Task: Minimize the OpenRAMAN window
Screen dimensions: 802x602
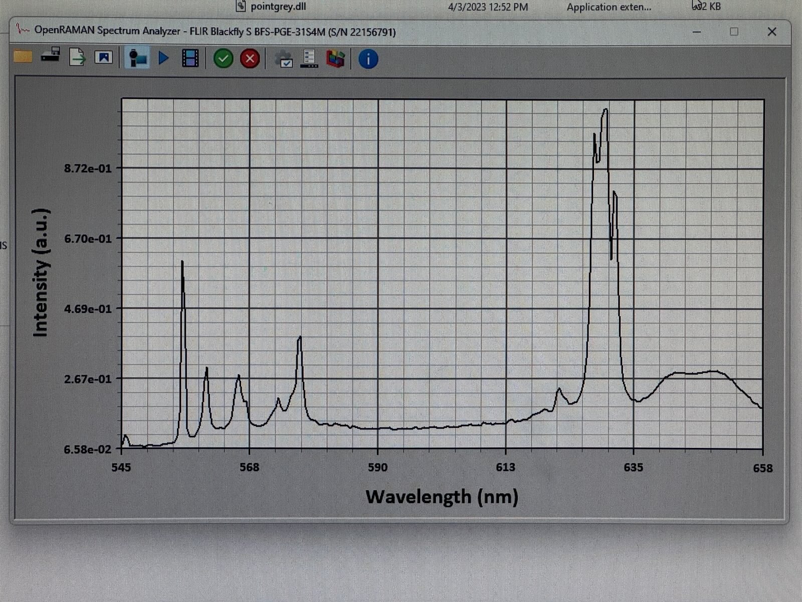Action: tap(697, 32)
